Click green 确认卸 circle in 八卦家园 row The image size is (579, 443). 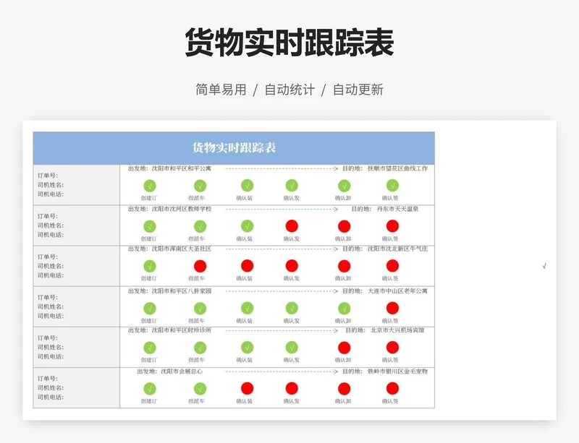[345, 308]
